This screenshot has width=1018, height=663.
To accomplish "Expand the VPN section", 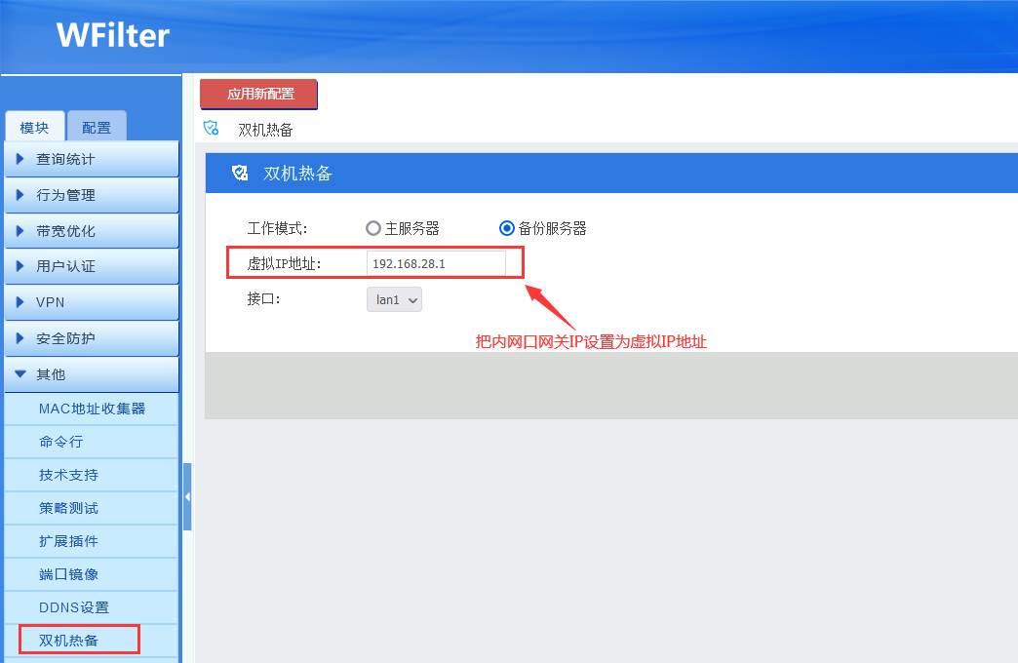I will (x=90, y=302).
